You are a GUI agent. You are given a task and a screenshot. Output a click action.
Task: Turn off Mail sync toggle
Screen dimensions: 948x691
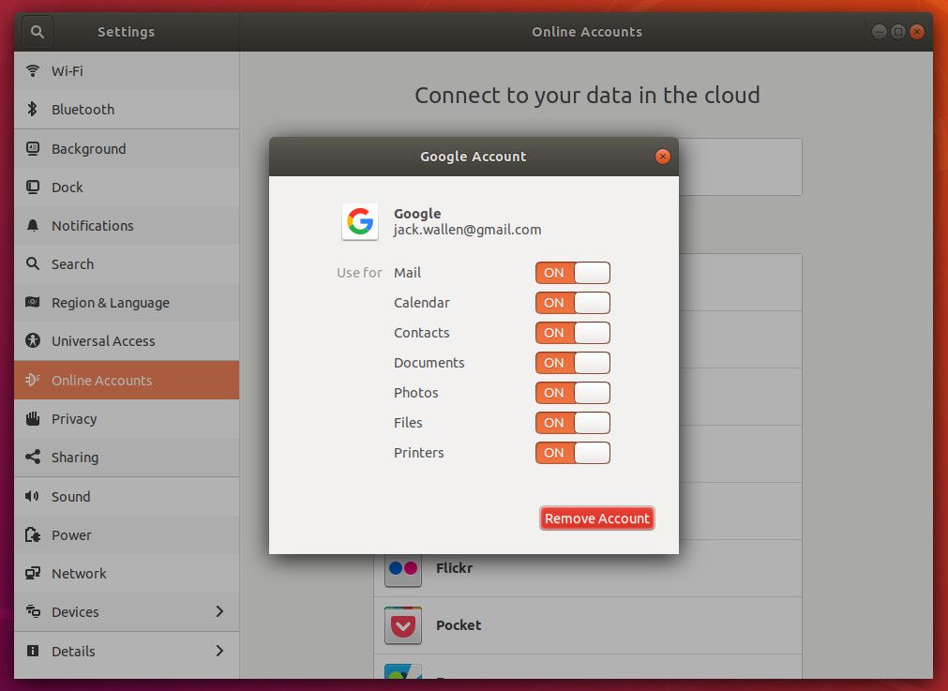click(573, 273)
